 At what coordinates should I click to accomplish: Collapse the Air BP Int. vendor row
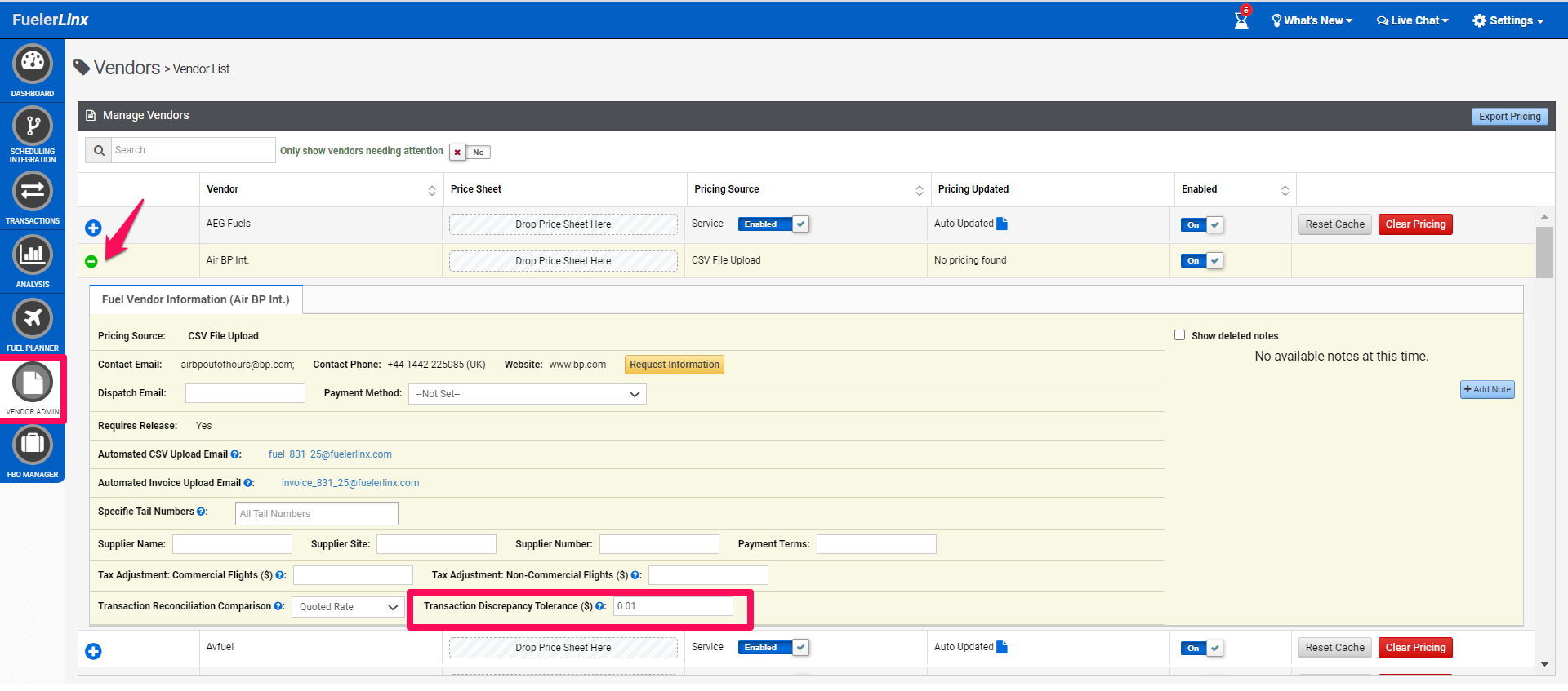point(91,261)
